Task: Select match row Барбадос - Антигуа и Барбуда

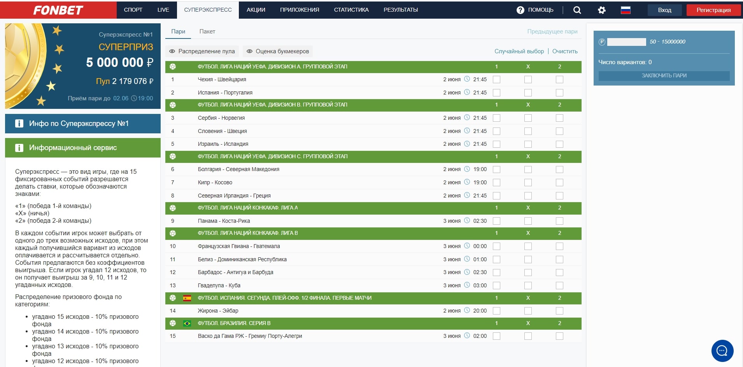Action: [373, 272]
